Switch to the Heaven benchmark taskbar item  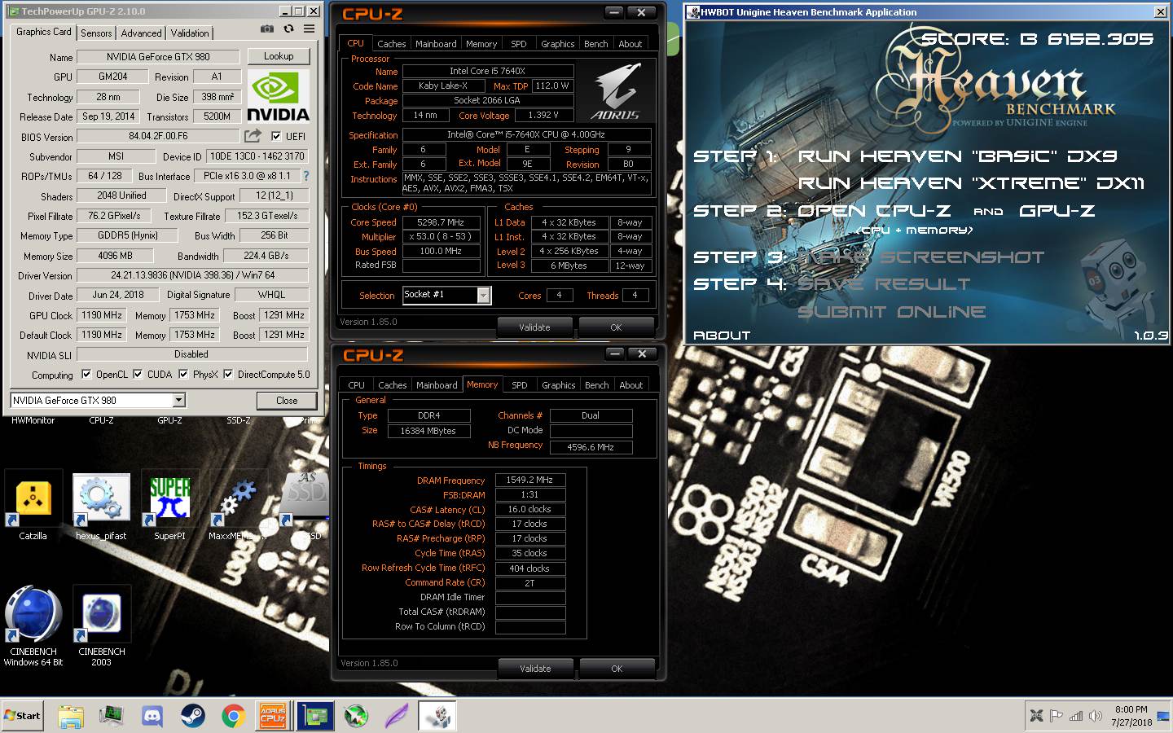tap(437, 716)
